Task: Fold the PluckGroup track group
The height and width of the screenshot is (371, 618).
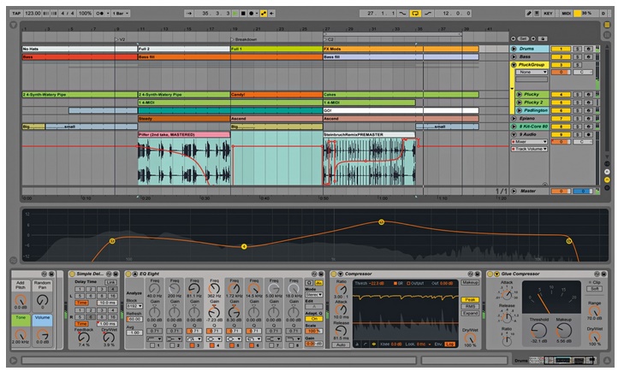Action: point(514,65)
